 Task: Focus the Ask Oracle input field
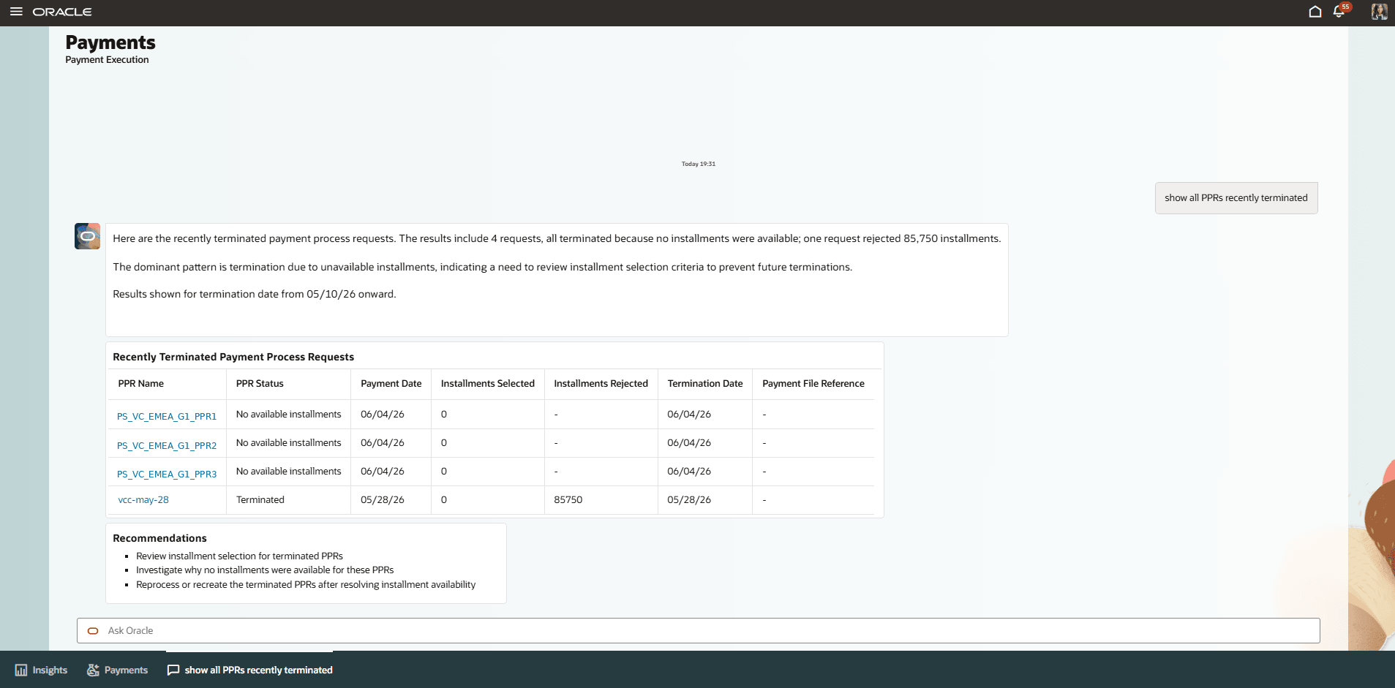tap(698, 631)
